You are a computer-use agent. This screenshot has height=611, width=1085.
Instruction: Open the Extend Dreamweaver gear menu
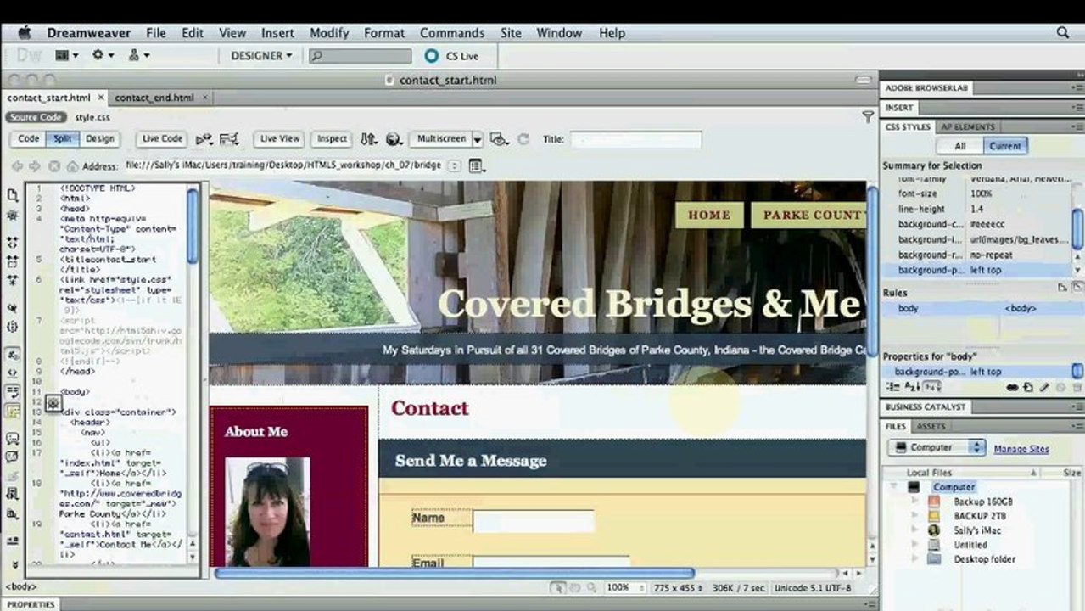[x=103, y=55]
